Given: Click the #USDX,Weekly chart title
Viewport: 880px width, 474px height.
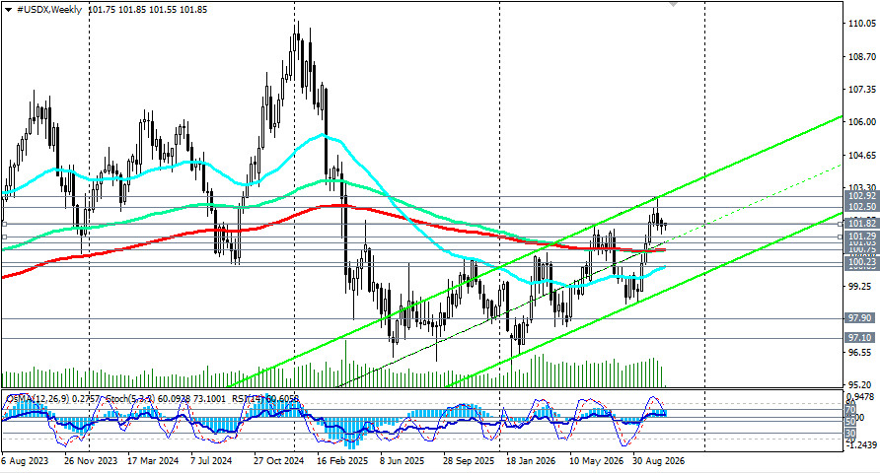Looking at the screenshot, I should point(49,10).
